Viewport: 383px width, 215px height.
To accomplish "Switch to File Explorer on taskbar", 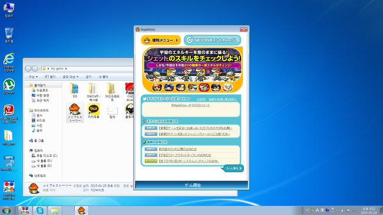I will tap(55, 210).
